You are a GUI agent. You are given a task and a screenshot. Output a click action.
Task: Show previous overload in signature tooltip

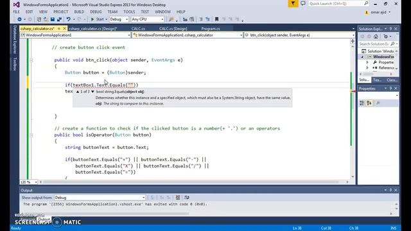pos(78,92)
